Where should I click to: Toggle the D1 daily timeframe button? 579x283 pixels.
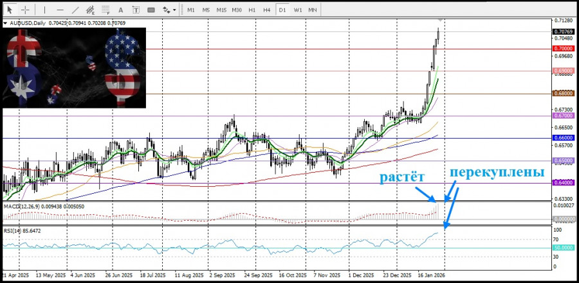coord(282,10)
